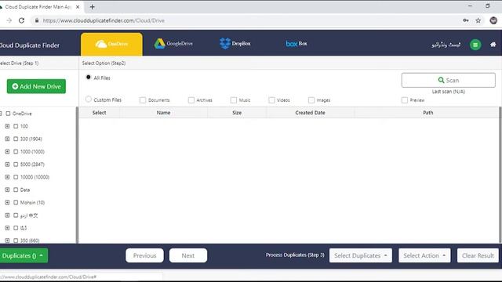Open the Select Duplicates dropdown
Screen dimensions: 502x282
[x=361, y=255]
